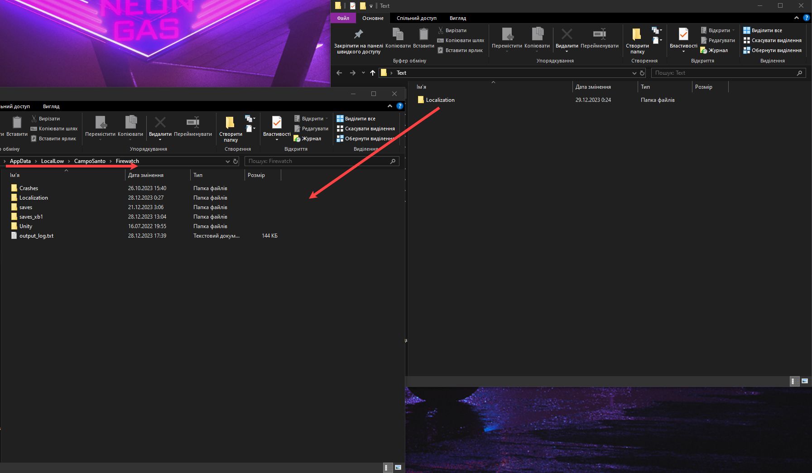The image size is (812, 473).
Task: Click Обернути виділення in Text window
Action: (773, 50)
